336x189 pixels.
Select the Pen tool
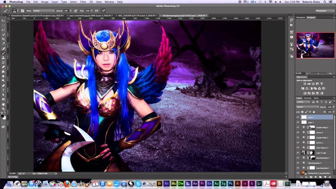click(3, 86)
